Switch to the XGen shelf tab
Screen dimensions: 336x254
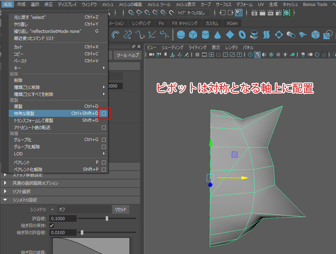pos(232,23)
